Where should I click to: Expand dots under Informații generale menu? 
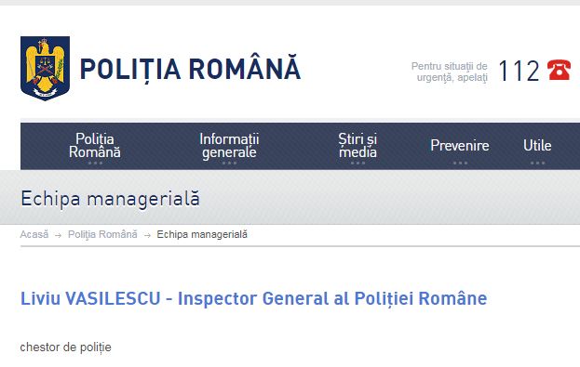click(229, 163)
